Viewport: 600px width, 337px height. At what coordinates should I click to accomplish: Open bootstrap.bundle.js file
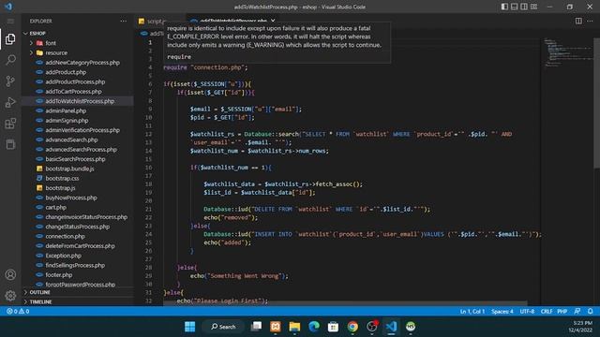pos(69,168)
